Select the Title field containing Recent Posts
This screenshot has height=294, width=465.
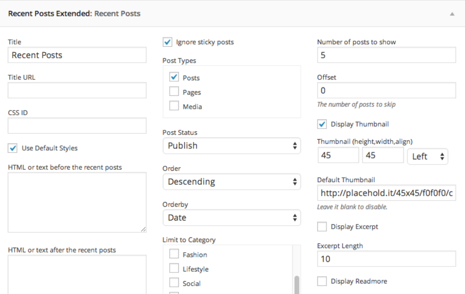pos(77,55)
